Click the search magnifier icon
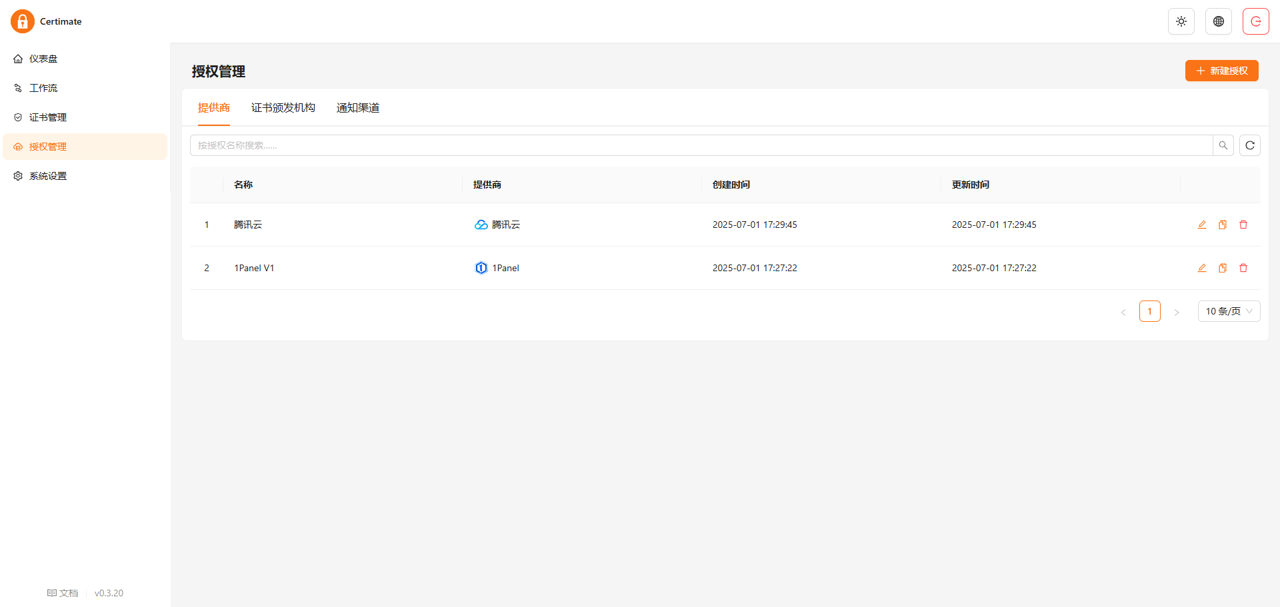The width and height of the screenshot is (1280, 607). 1223,145
